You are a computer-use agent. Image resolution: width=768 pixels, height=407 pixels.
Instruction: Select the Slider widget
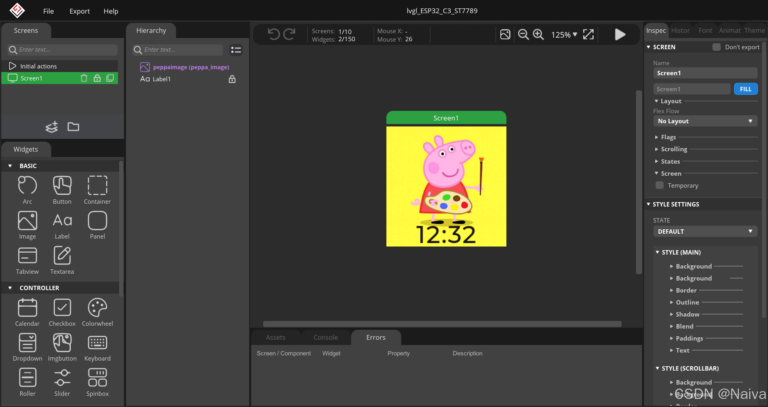62,382
